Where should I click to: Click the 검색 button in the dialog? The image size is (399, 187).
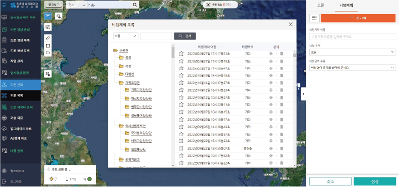pyautogui.click(x=185, y=36)
